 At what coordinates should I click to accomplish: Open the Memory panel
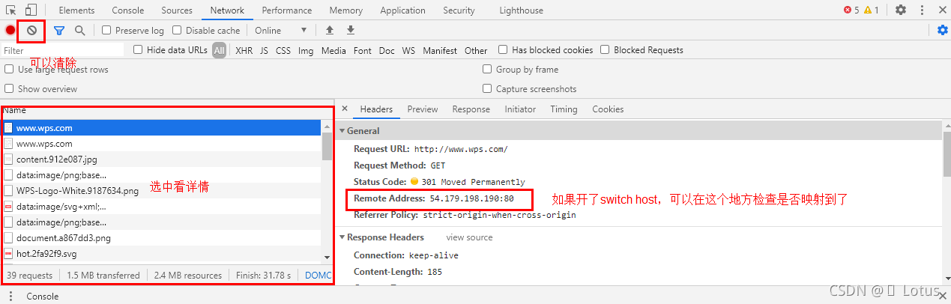pos(346,10)
